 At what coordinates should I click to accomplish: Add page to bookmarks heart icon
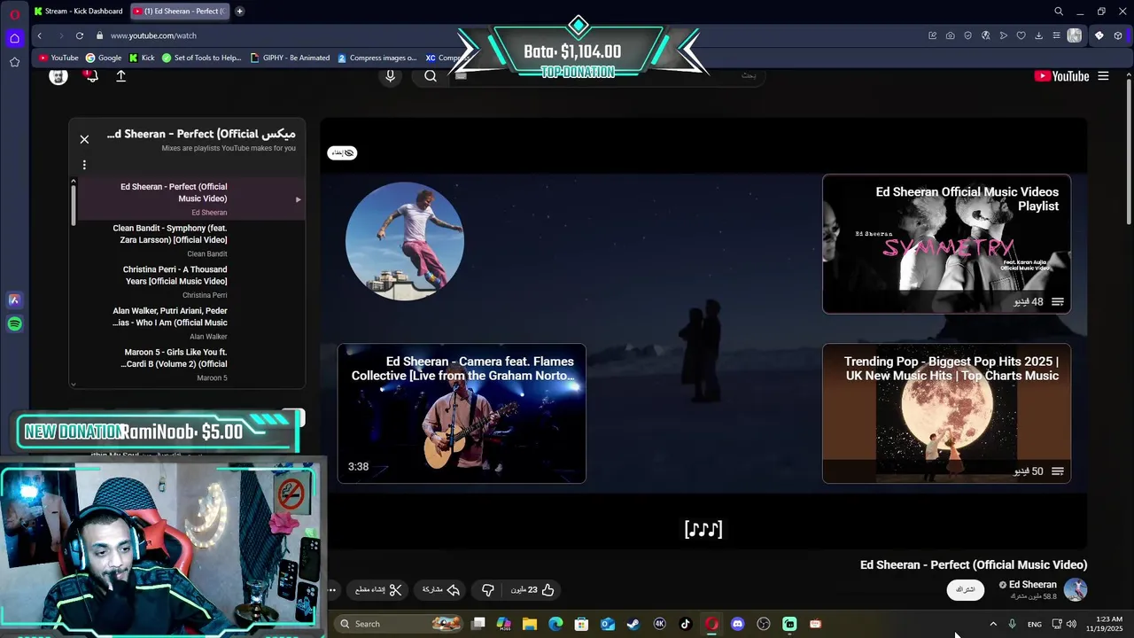(1021, 35)
